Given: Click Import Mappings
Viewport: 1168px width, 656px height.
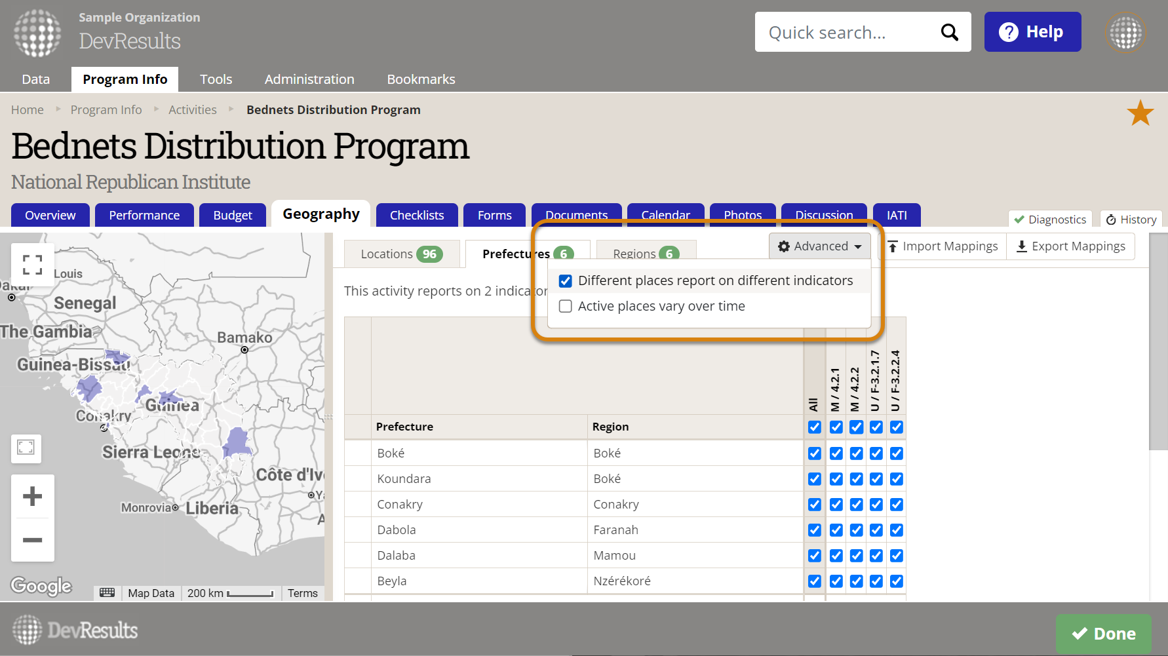Looking at the screenshot, I should pos(943,246).
